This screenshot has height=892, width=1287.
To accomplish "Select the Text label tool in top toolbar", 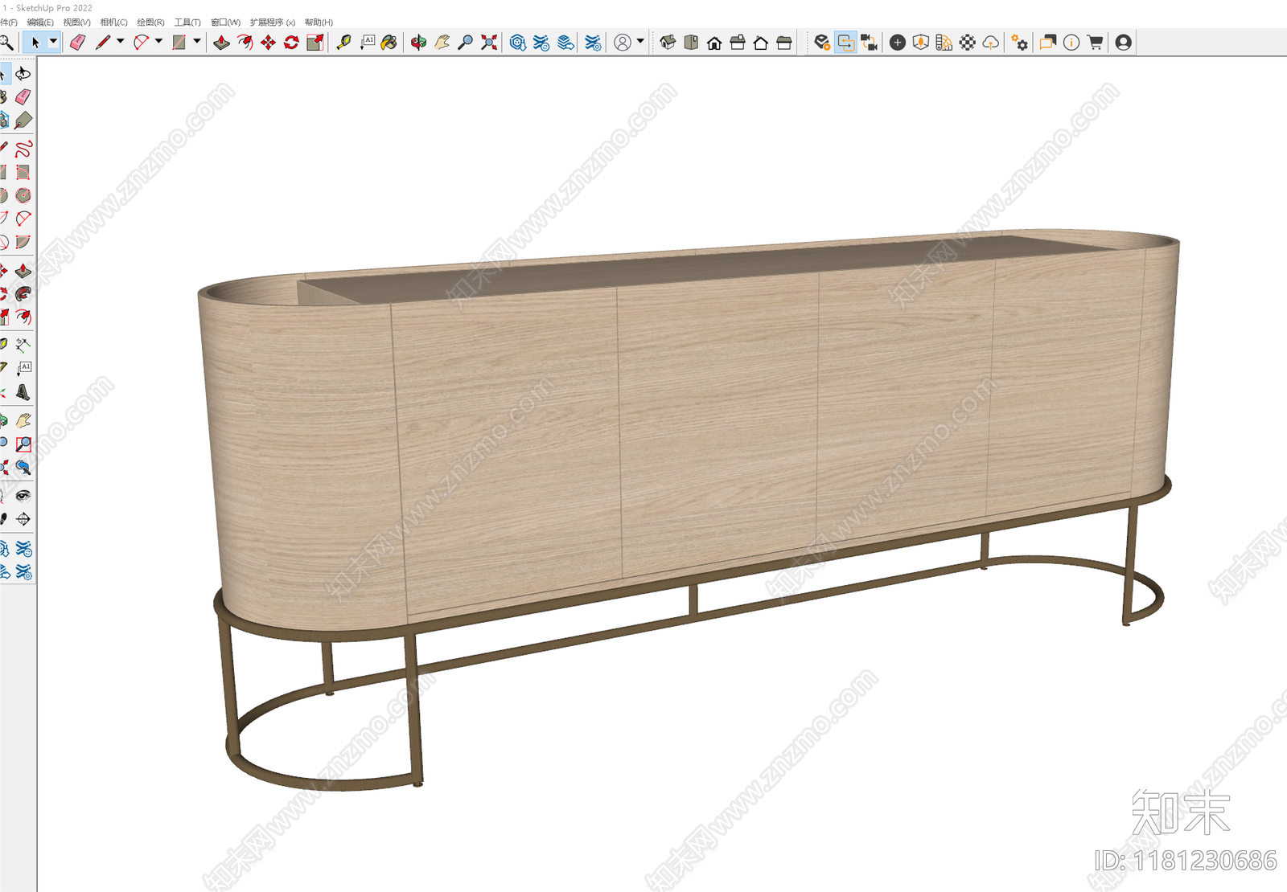I will coord(367,43).
